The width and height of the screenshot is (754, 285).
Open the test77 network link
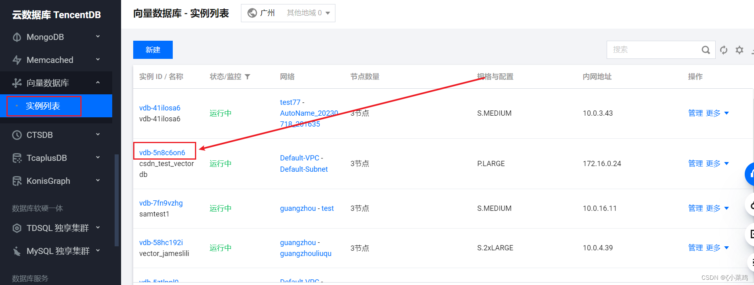click(x=290, y=102)
